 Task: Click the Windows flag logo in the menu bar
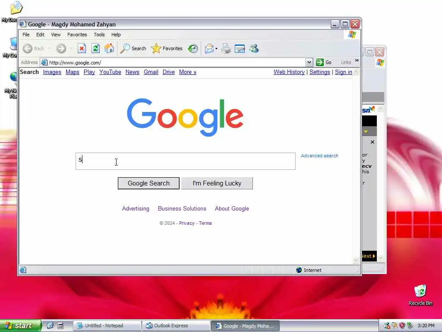click(x=352, y=35)
